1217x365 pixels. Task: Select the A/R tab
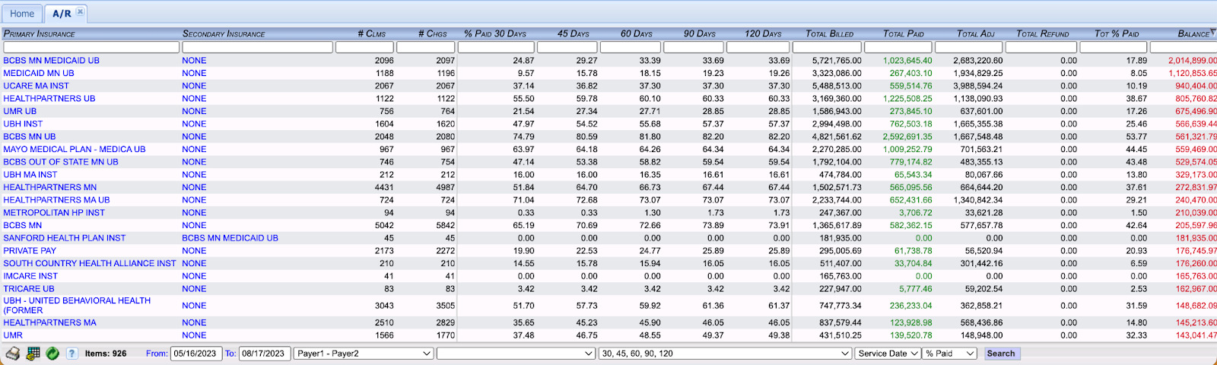click(62, 14)
